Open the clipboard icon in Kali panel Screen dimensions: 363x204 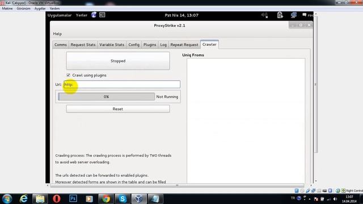click(x=280, y=15)
